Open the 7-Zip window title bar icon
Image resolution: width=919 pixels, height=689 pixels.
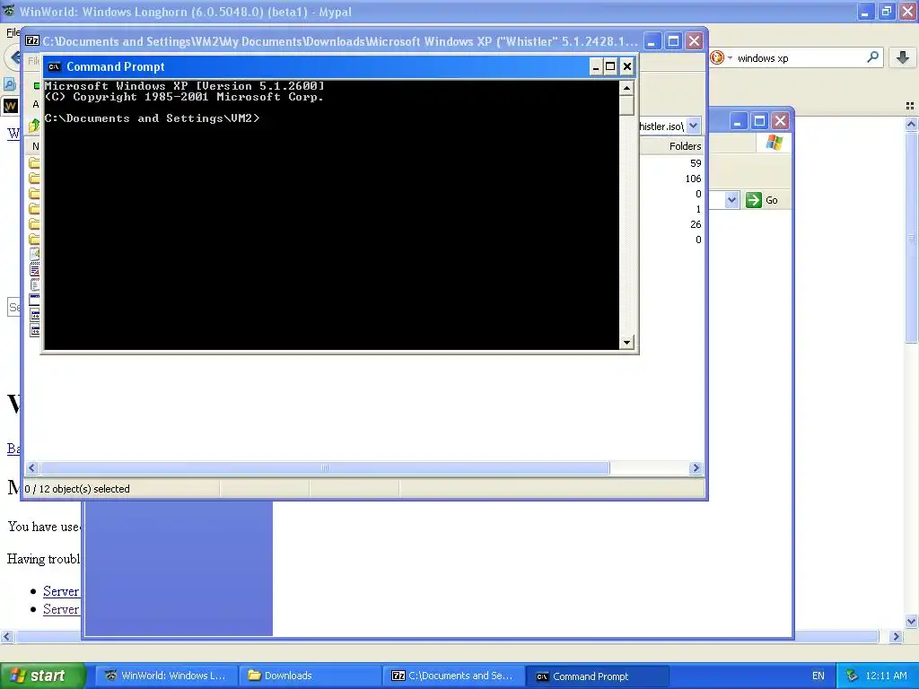pyautogui.click(x=32, y=41)
